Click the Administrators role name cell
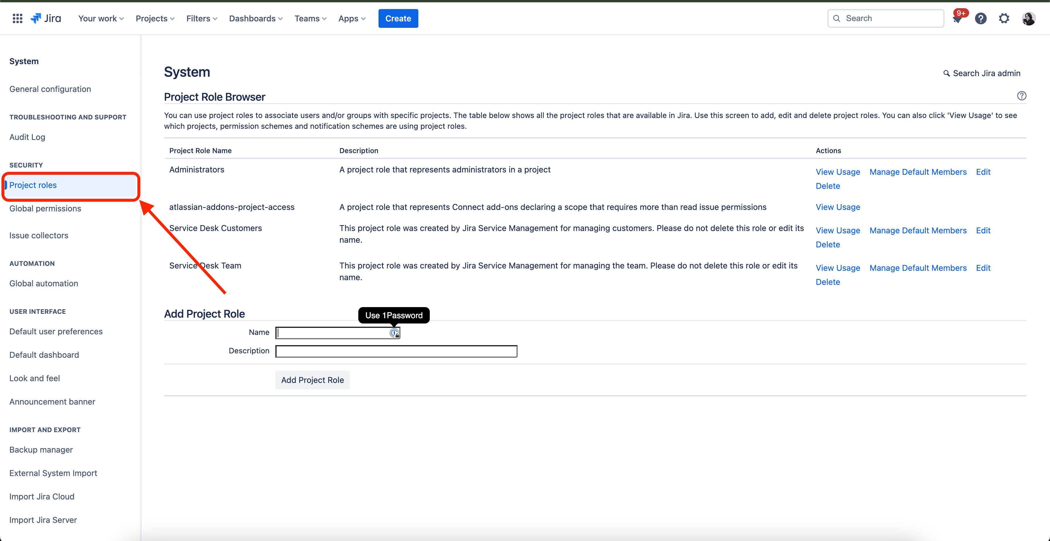Screen dimensions: 1050x541 coord(197,170)
